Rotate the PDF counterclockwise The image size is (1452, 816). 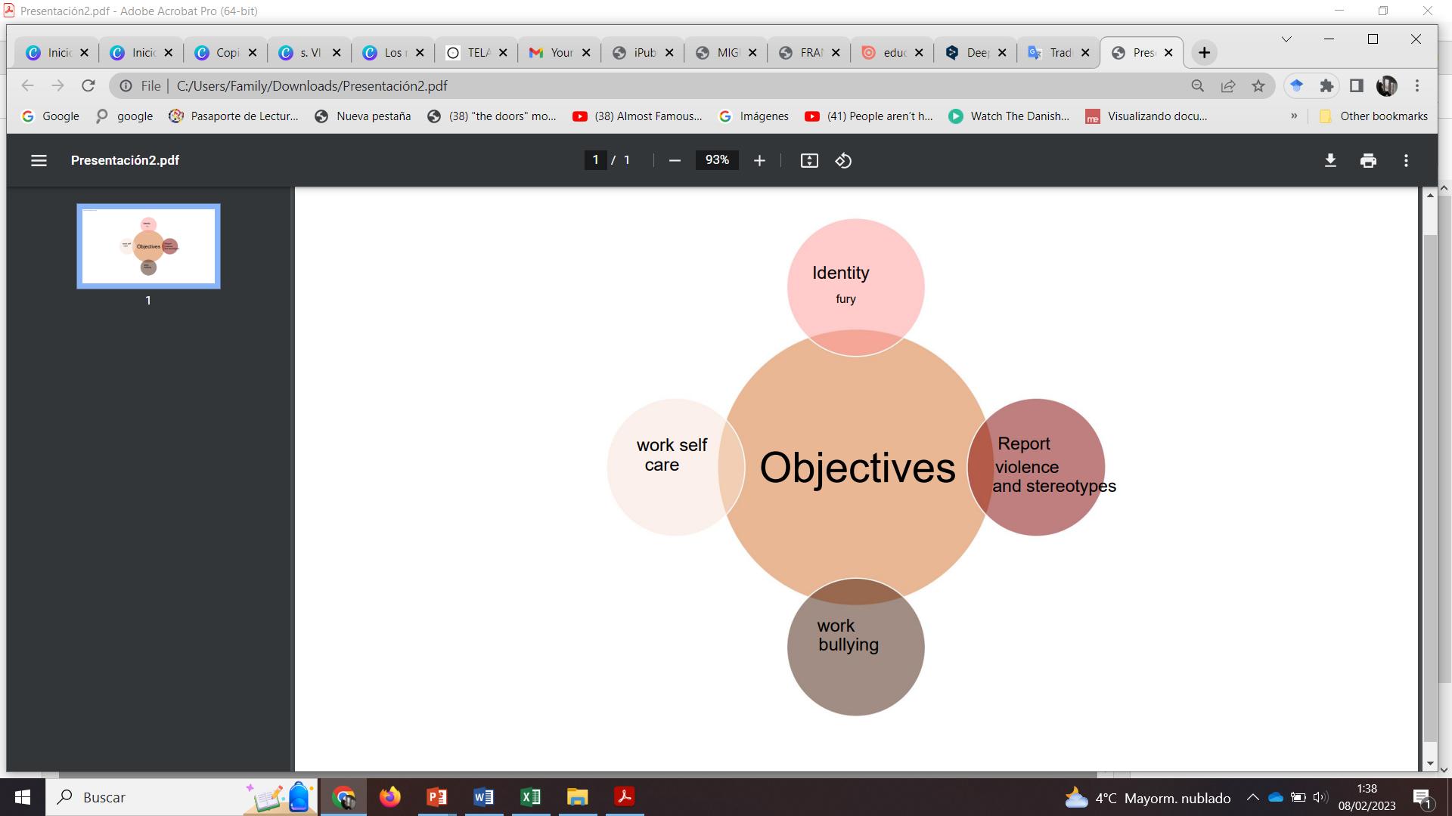tap(843, 160)
